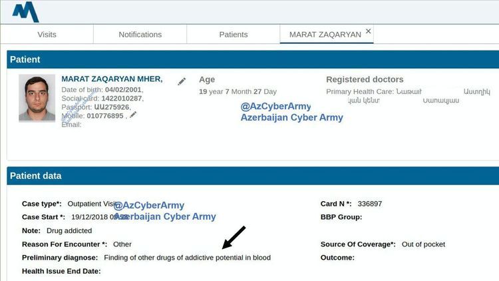This screenshot has height=281, width=499.
Task: Click the patient's full name heading
Action: pos(111,79)
